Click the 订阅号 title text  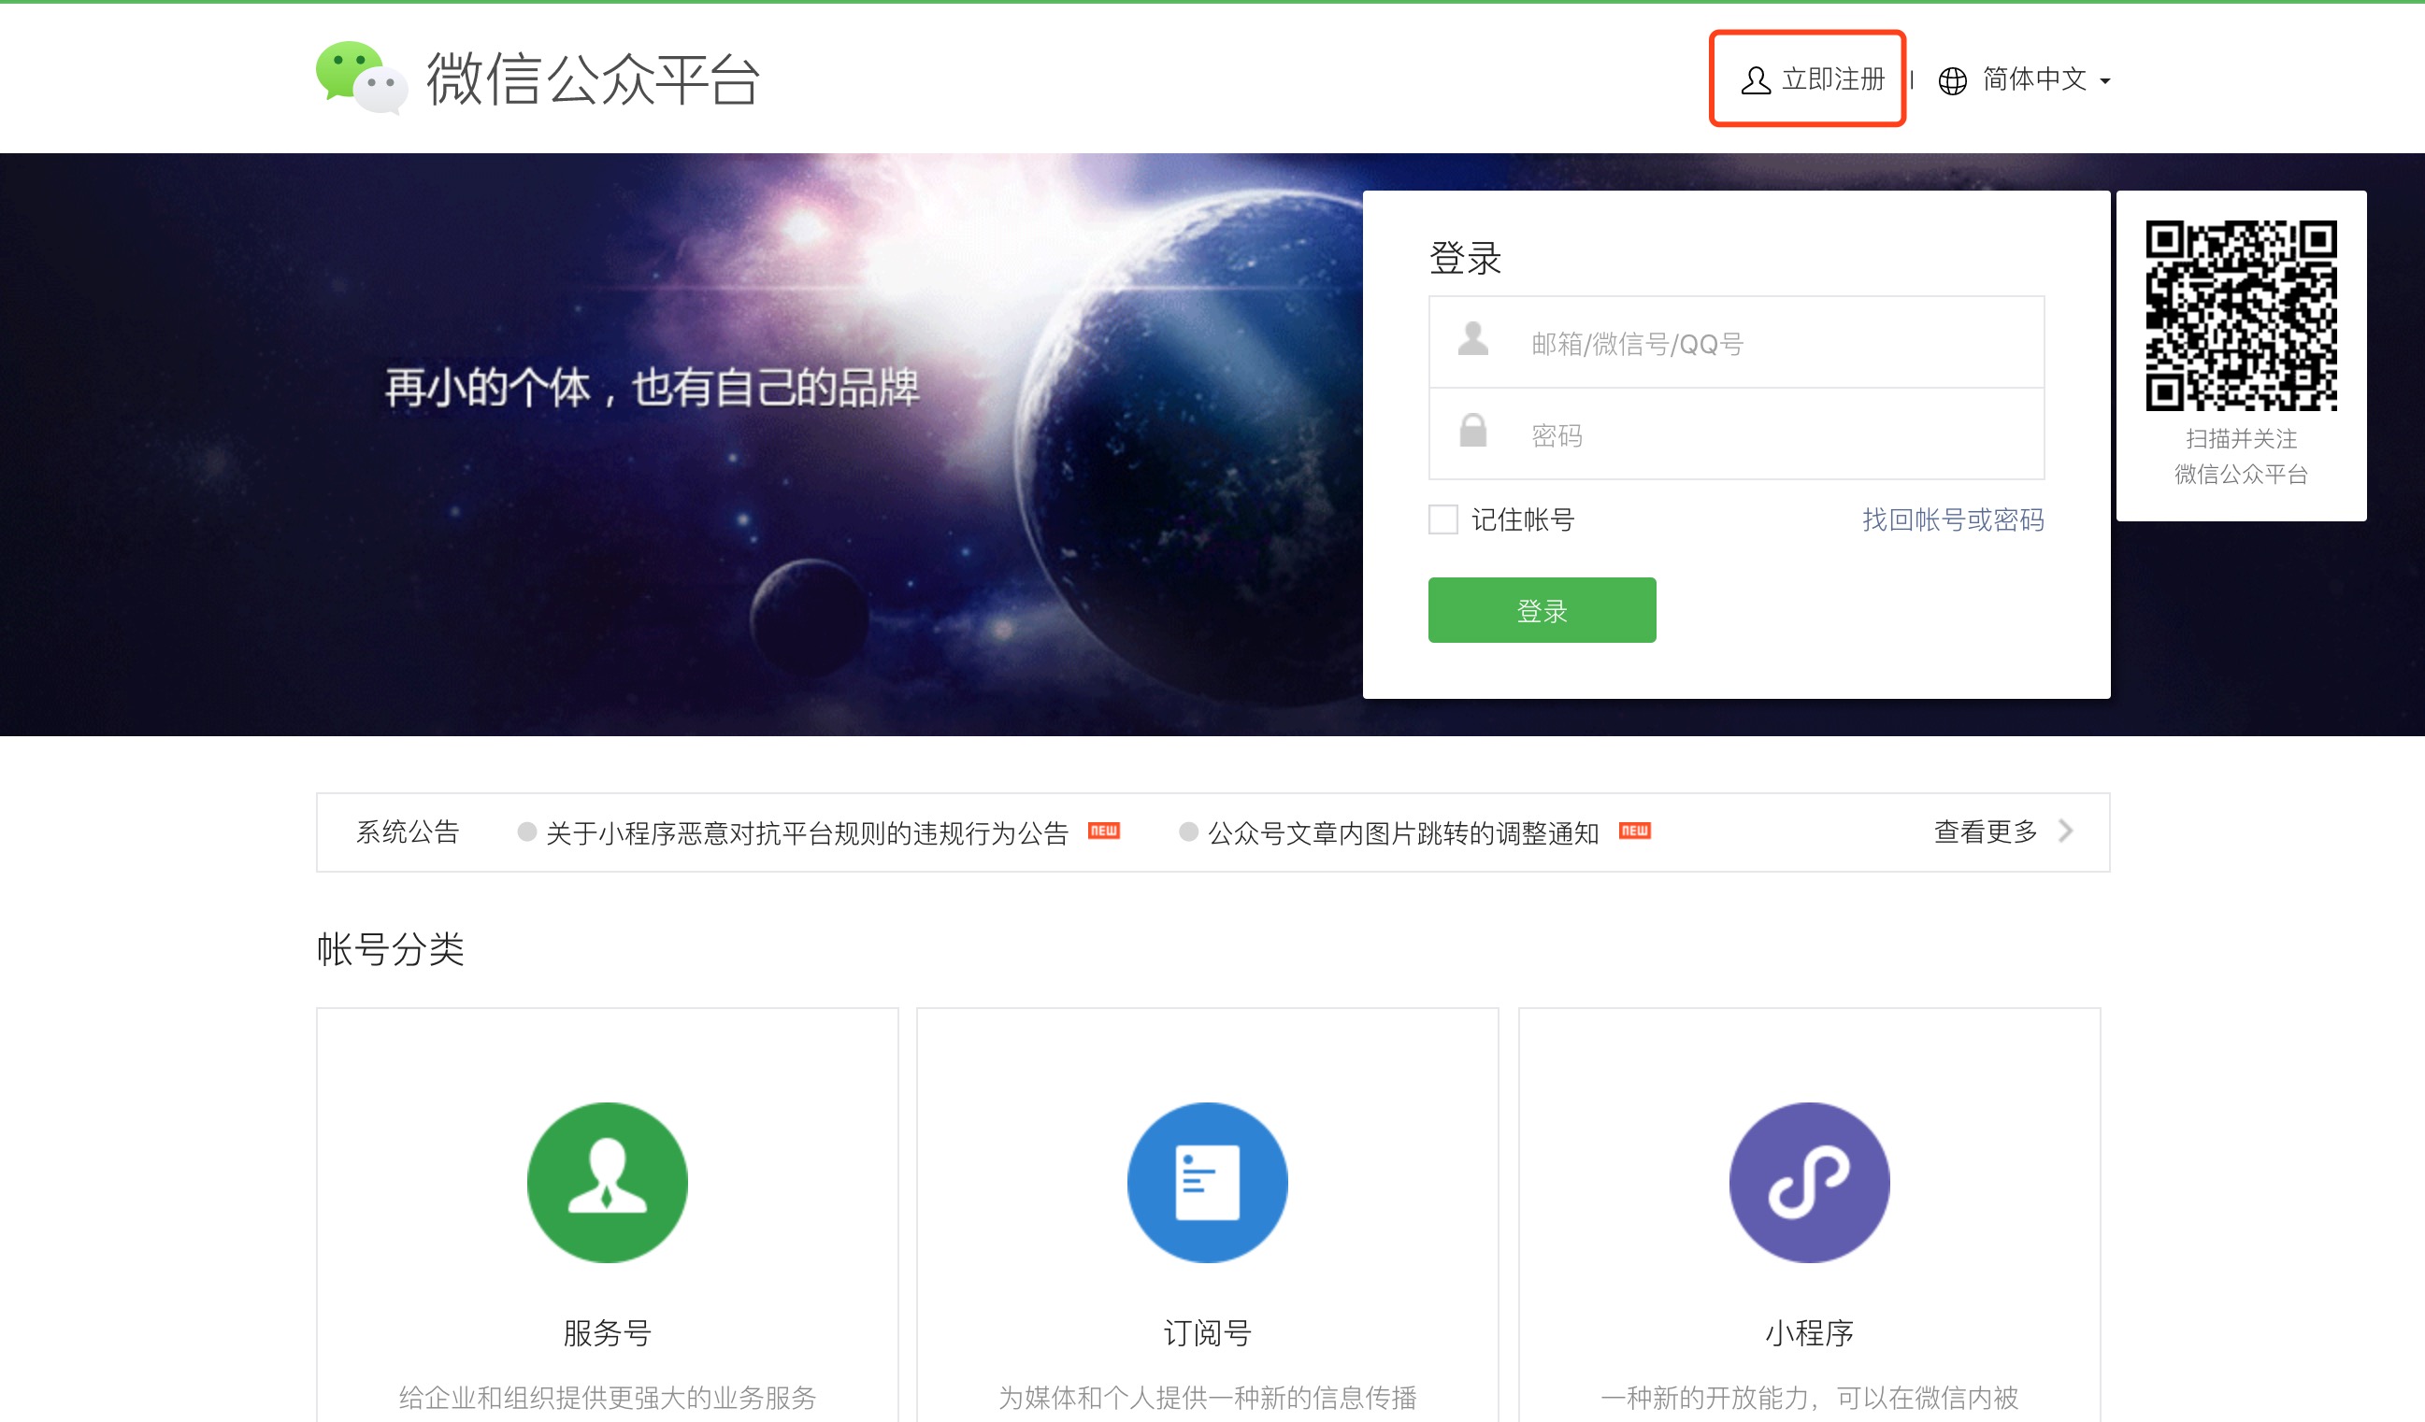point(1208,1333)
